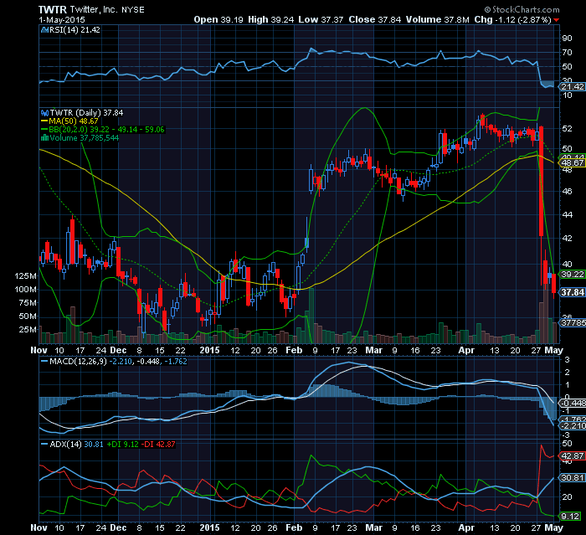Image resolution: width=586 pixels, height=535 pixels.
Task: Click the TWTR (Daily) 37.84 legend text
Action: click(86, 112)
